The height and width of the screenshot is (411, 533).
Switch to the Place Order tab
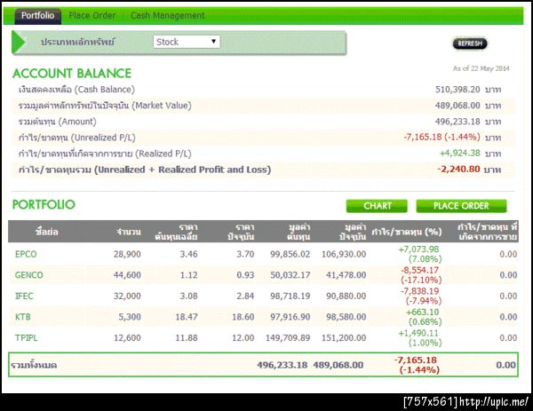point(92,16)
